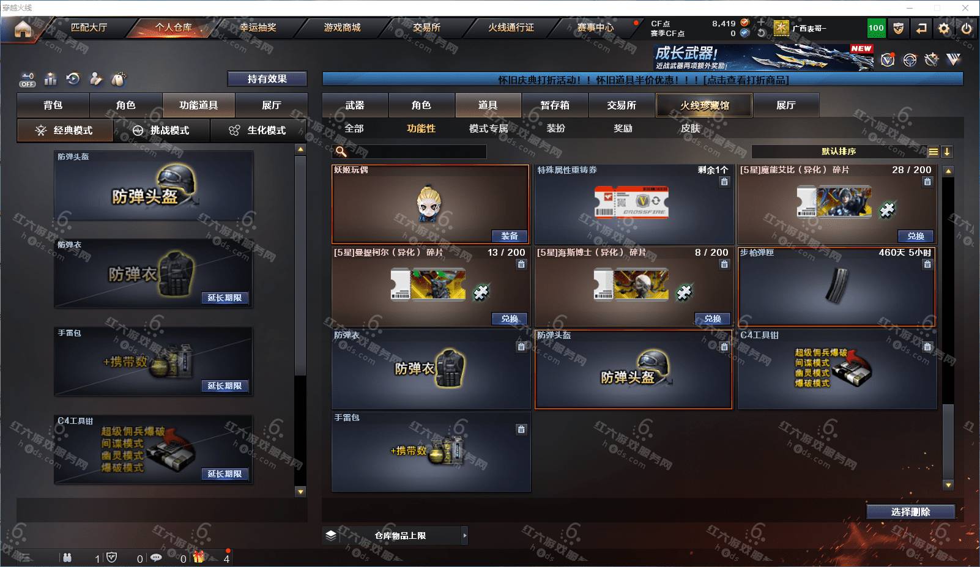Screen dimensions: 980x567
Task: Click the left list scroll-down arrow
Action: 300,491
